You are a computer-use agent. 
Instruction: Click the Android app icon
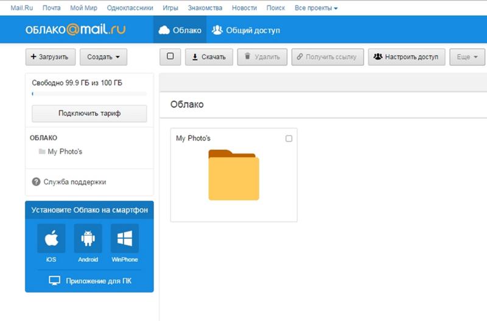(x=88, y=238)
